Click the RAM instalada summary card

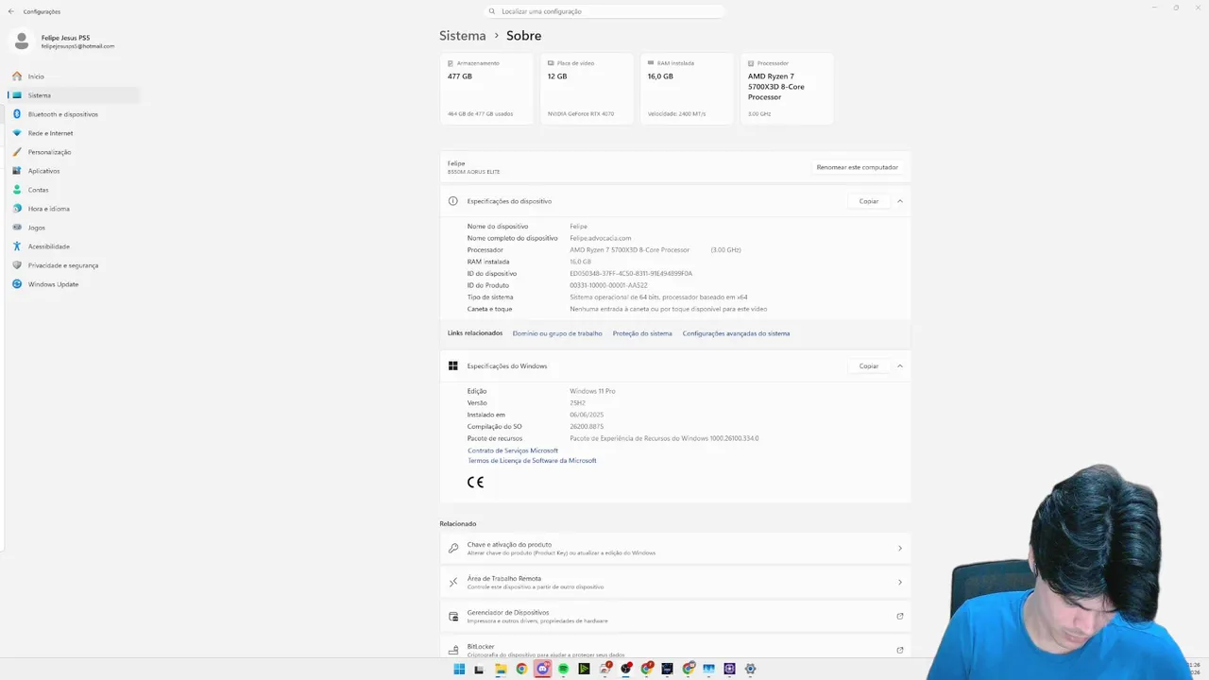pyautogui.click(x=687, y=89)
